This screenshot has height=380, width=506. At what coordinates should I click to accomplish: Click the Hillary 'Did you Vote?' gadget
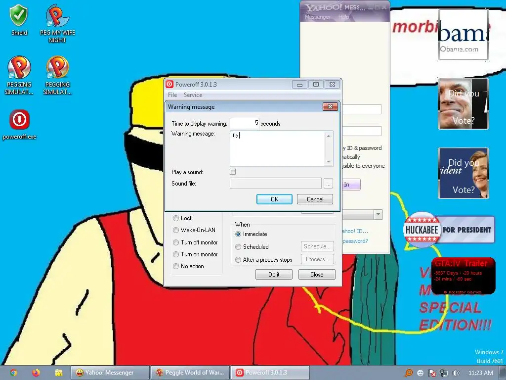tap(463, 173)
